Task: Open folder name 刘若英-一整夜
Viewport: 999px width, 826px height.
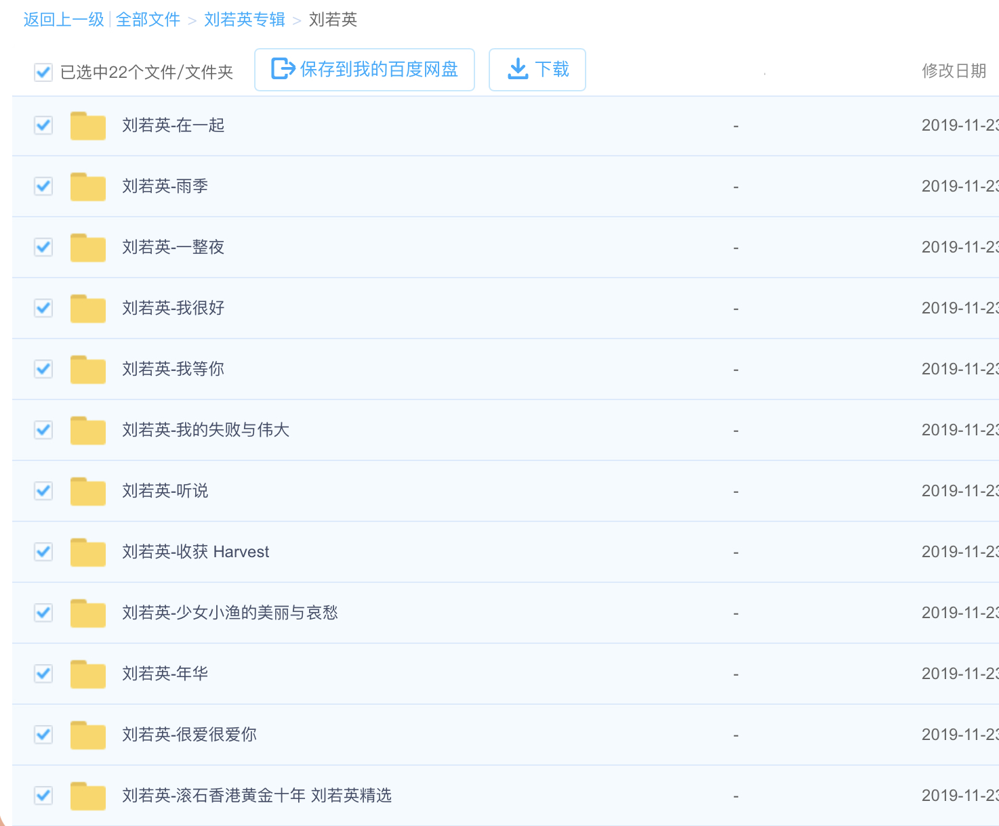Action: tap(173, 247)
